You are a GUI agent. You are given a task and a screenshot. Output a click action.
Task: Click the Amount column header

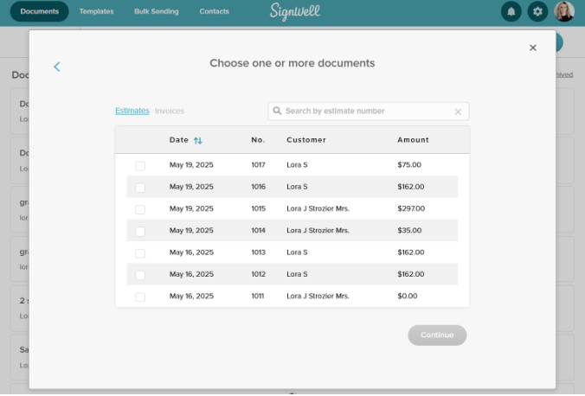413,140
